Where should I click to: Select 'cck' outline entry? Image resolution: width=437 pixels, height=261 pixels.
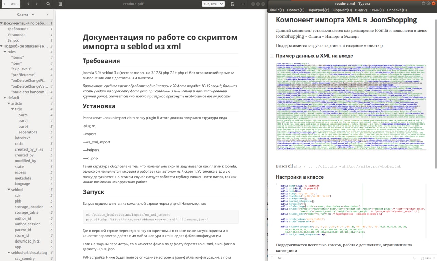tap(18, 195)
